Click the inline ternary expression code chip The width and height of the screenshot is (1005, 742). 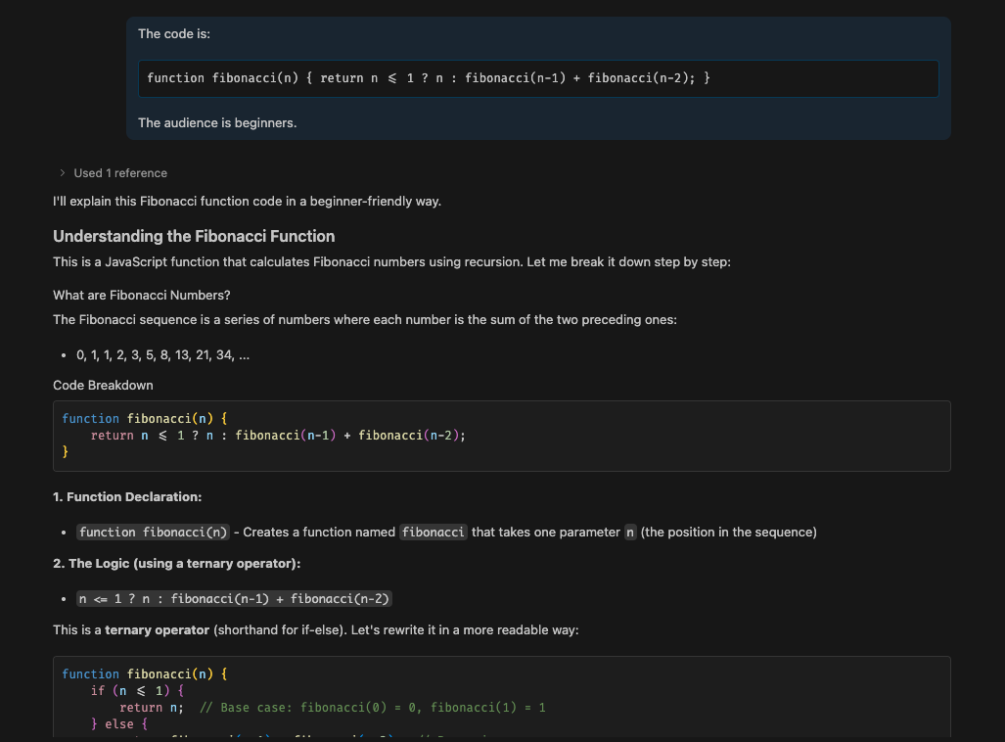pos(235,599)
